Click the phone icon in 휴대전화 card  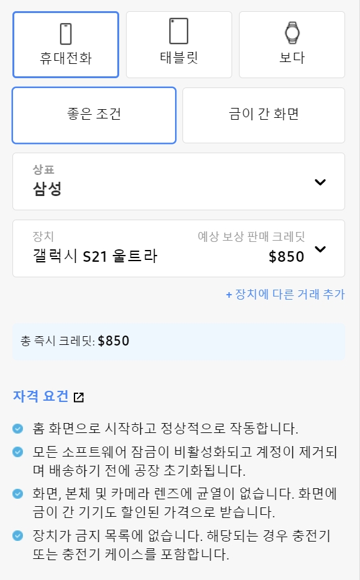pyautogui.click(x=66, y=33)
